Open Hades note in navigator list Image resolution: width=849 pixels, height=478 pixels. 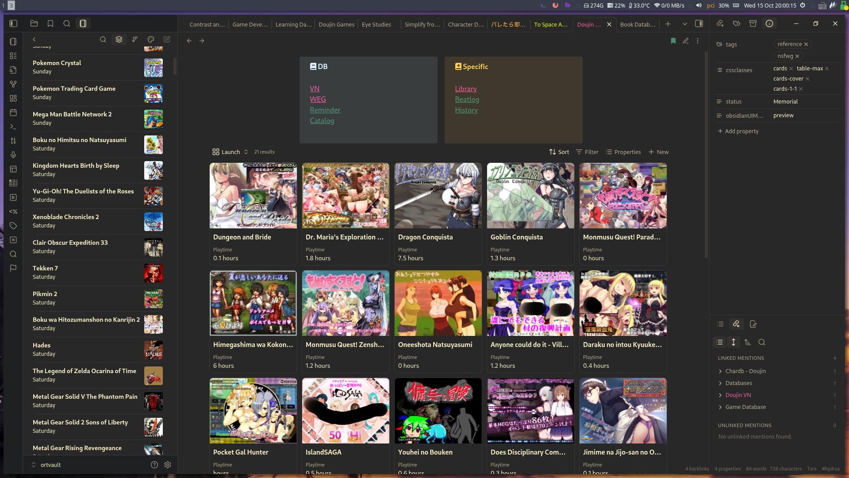97,350
